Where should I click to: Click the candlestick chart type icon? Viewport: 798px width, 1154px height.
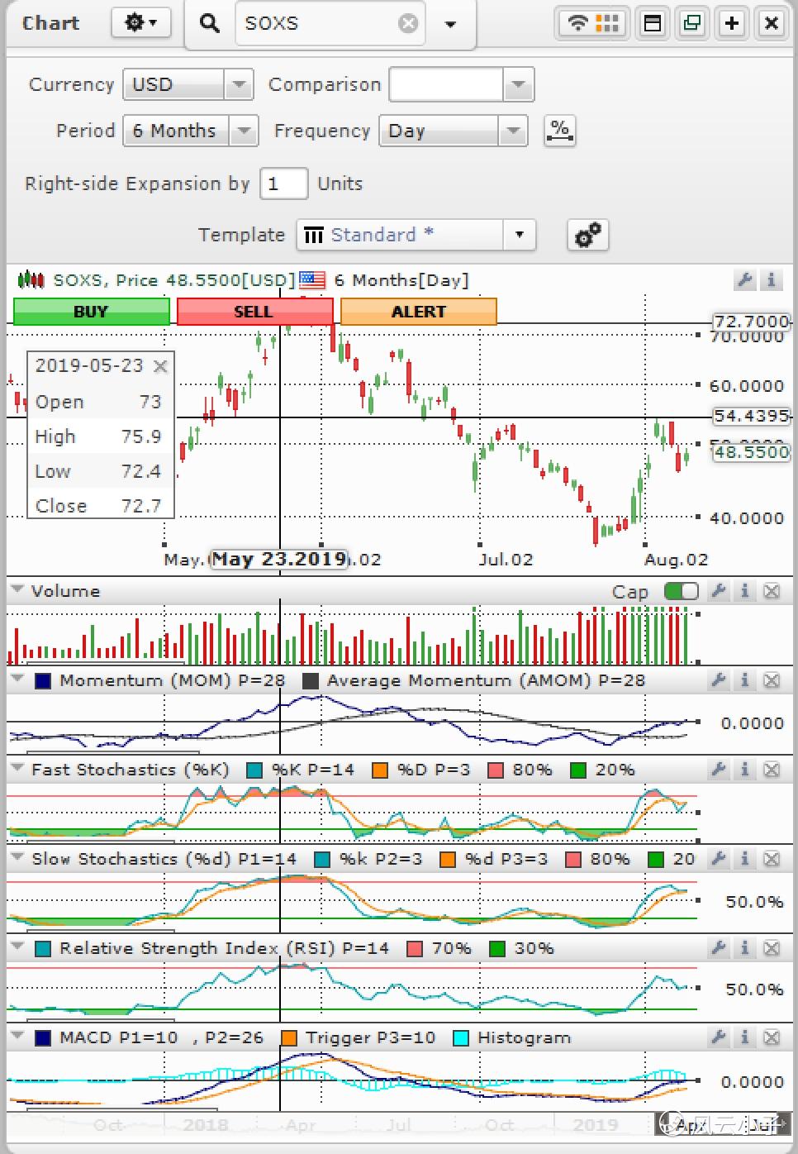(31, 280)
